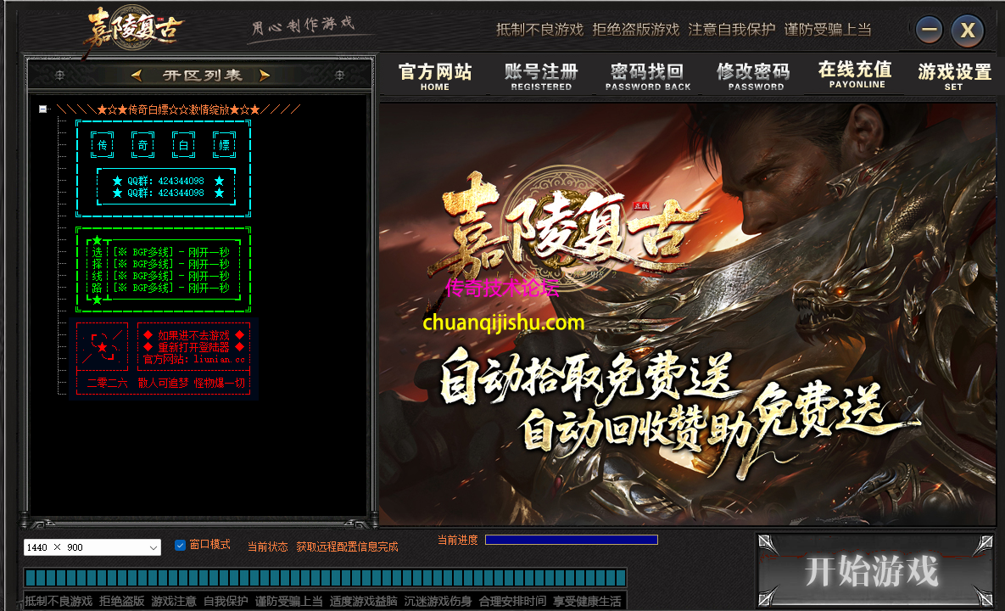Open 修改密码 change password
This screenshot has height=611, width=1005.
[x=754, y=73]
